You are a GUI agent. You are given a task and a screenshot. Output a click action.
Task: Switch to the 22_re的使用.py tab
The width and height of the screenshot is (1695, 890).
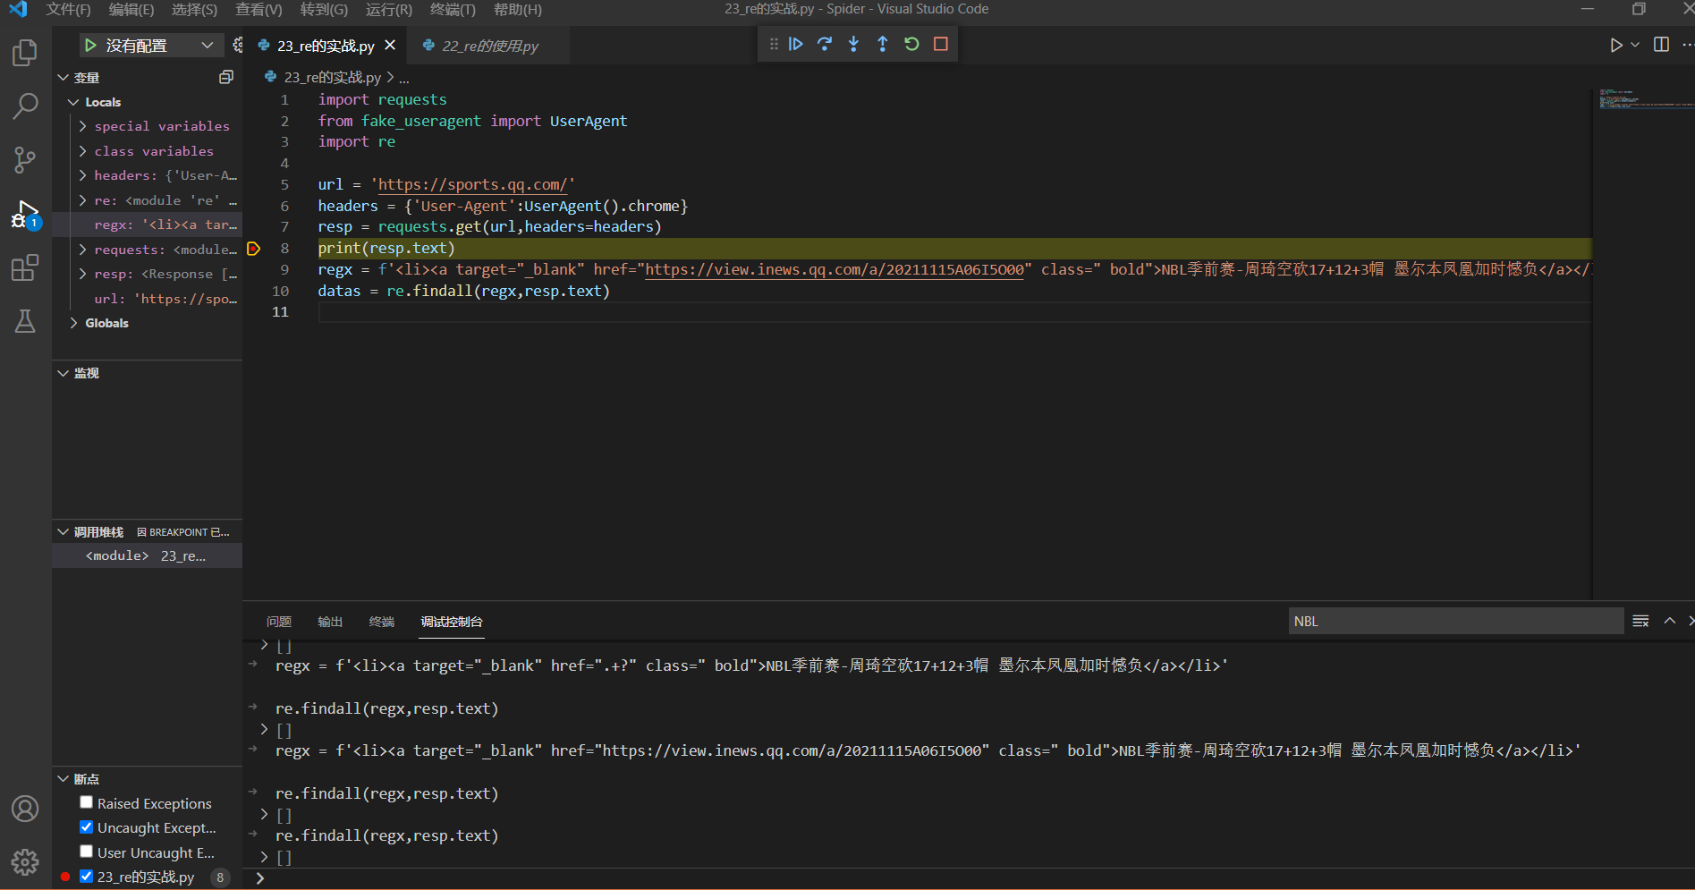(489, 46)
